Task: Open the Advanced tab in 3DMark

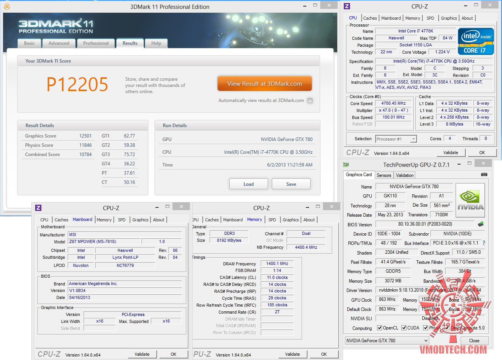Action: coord(59,43)
